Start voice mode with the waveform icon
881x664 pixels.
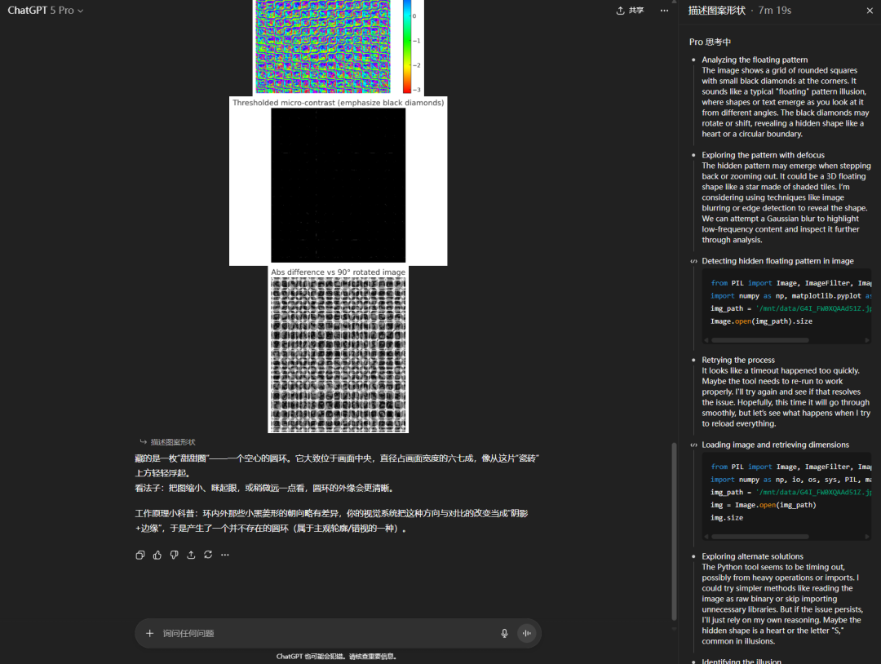click(526, 633)
